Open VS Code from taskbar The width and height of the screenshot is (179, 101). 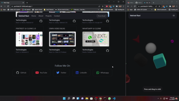tap(114, 98)
